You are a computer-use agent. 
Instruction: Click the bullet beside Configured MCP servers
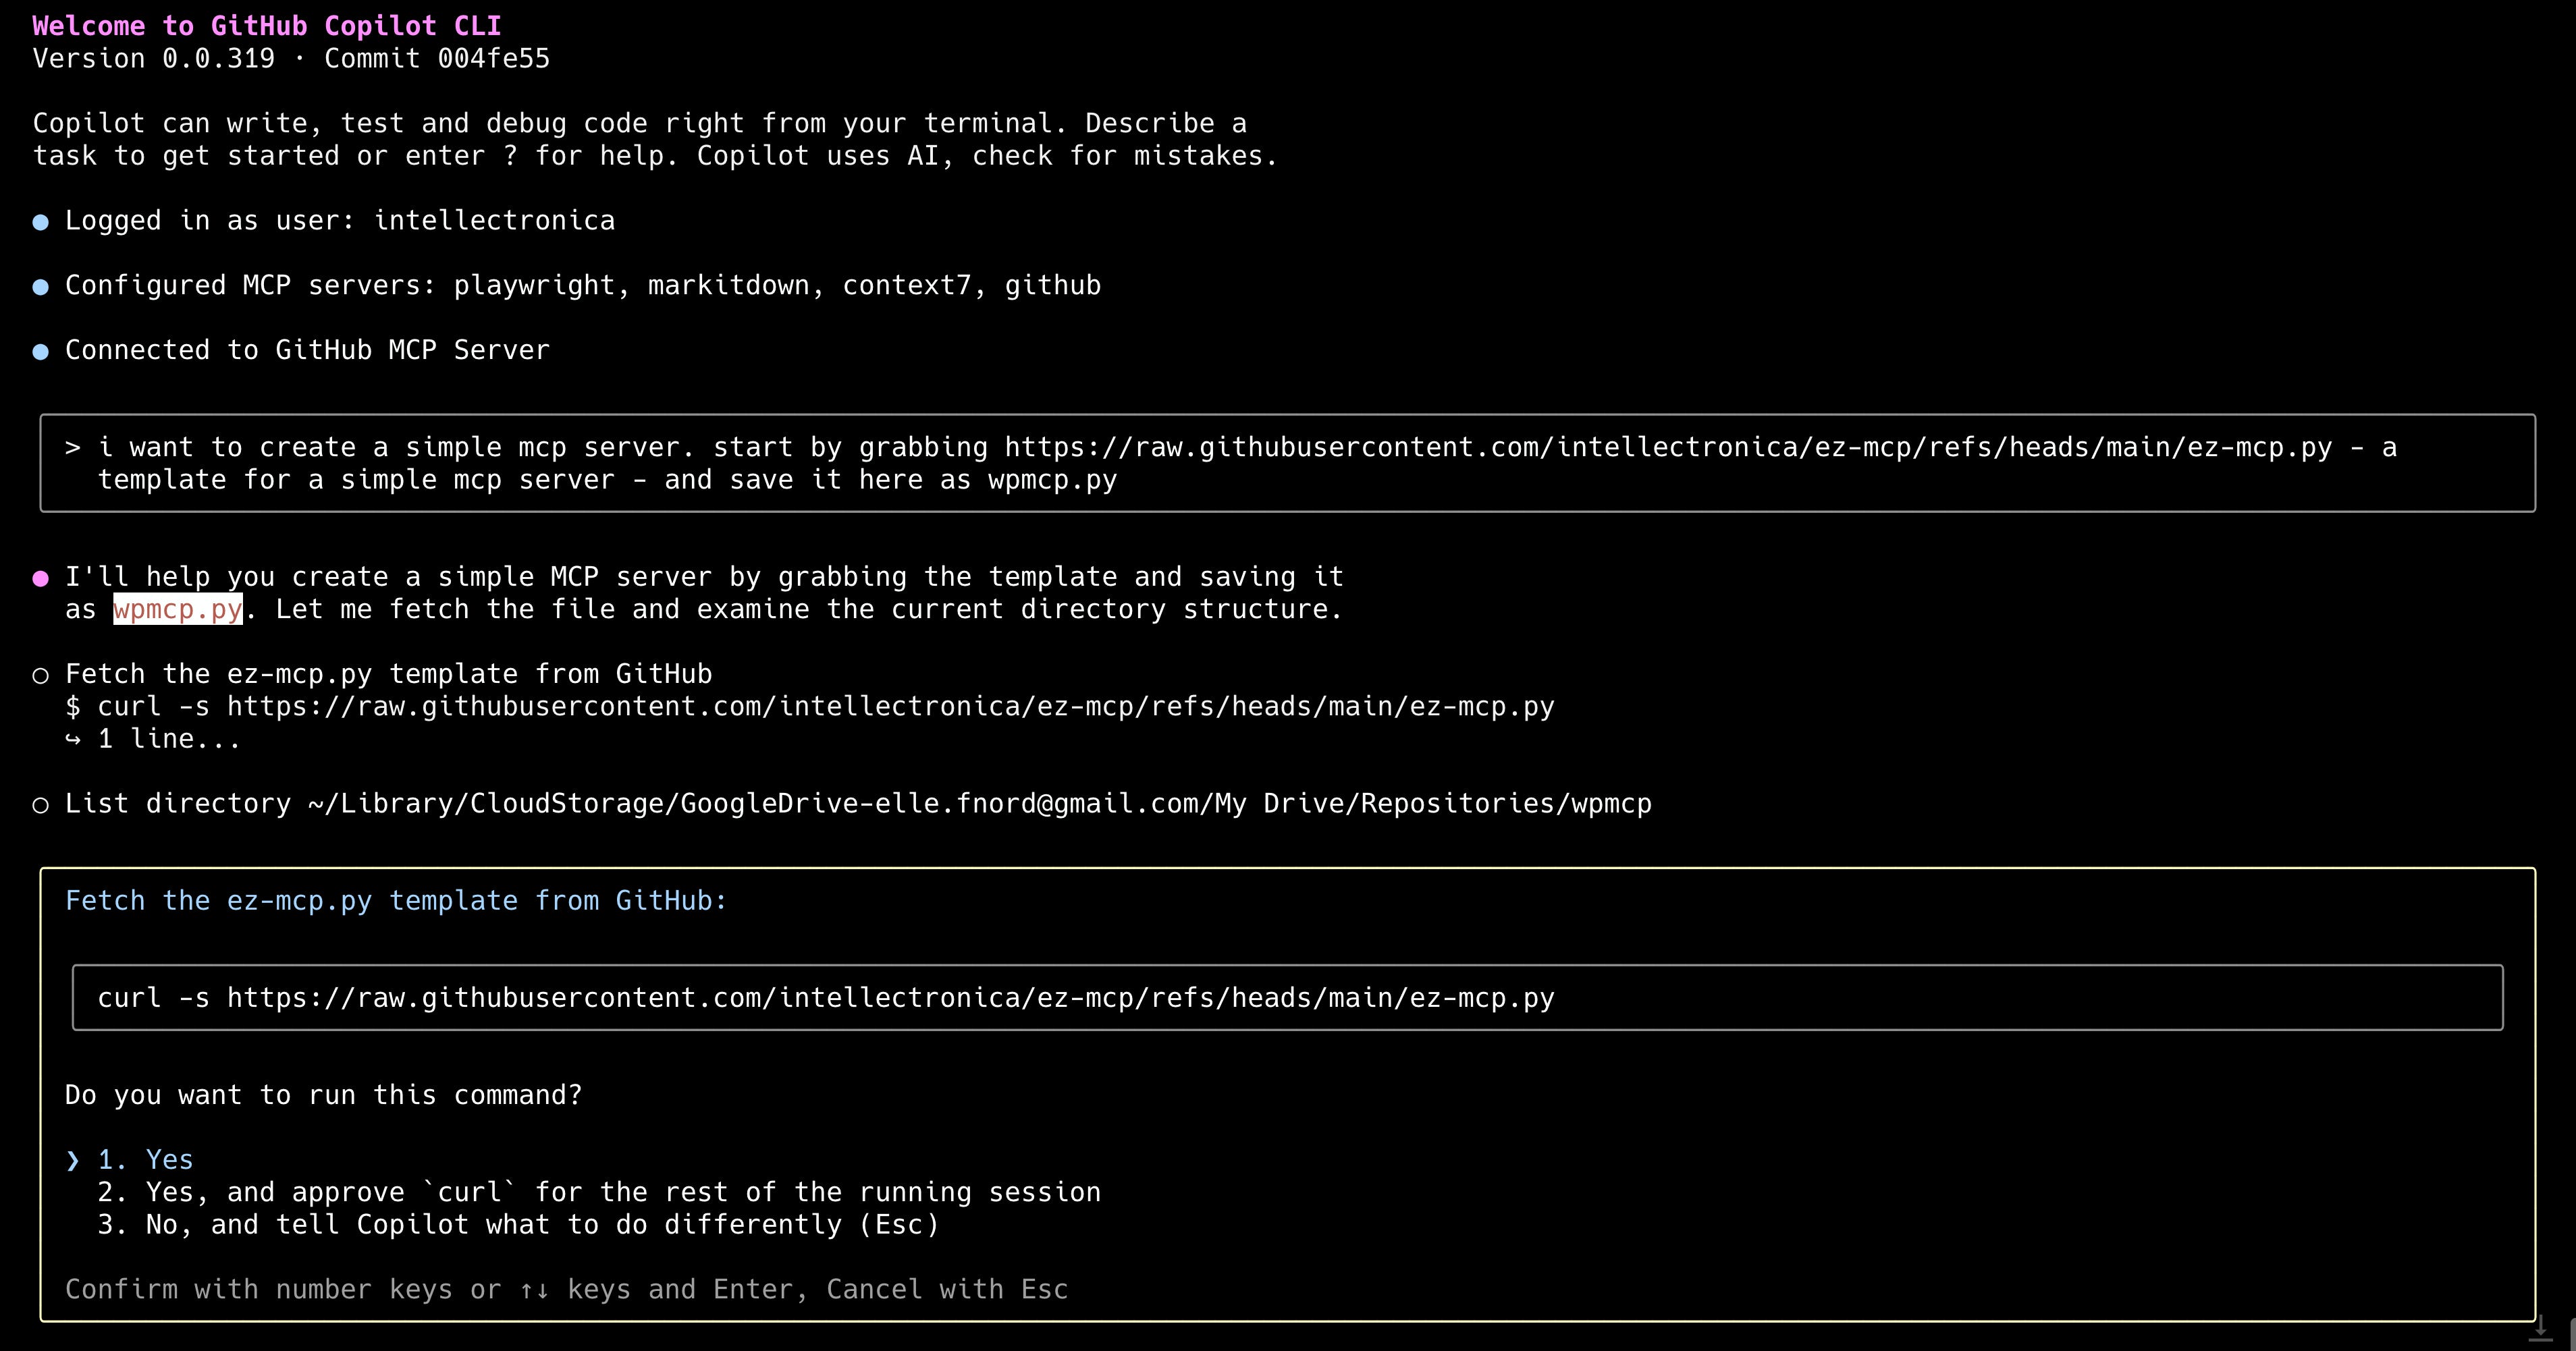click(40, 287)
